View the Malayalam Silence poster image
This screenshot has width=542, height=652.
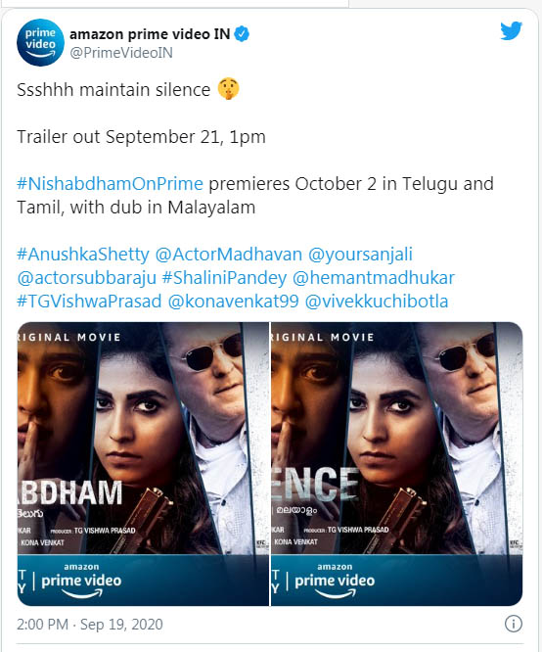[x=396, y=464]
